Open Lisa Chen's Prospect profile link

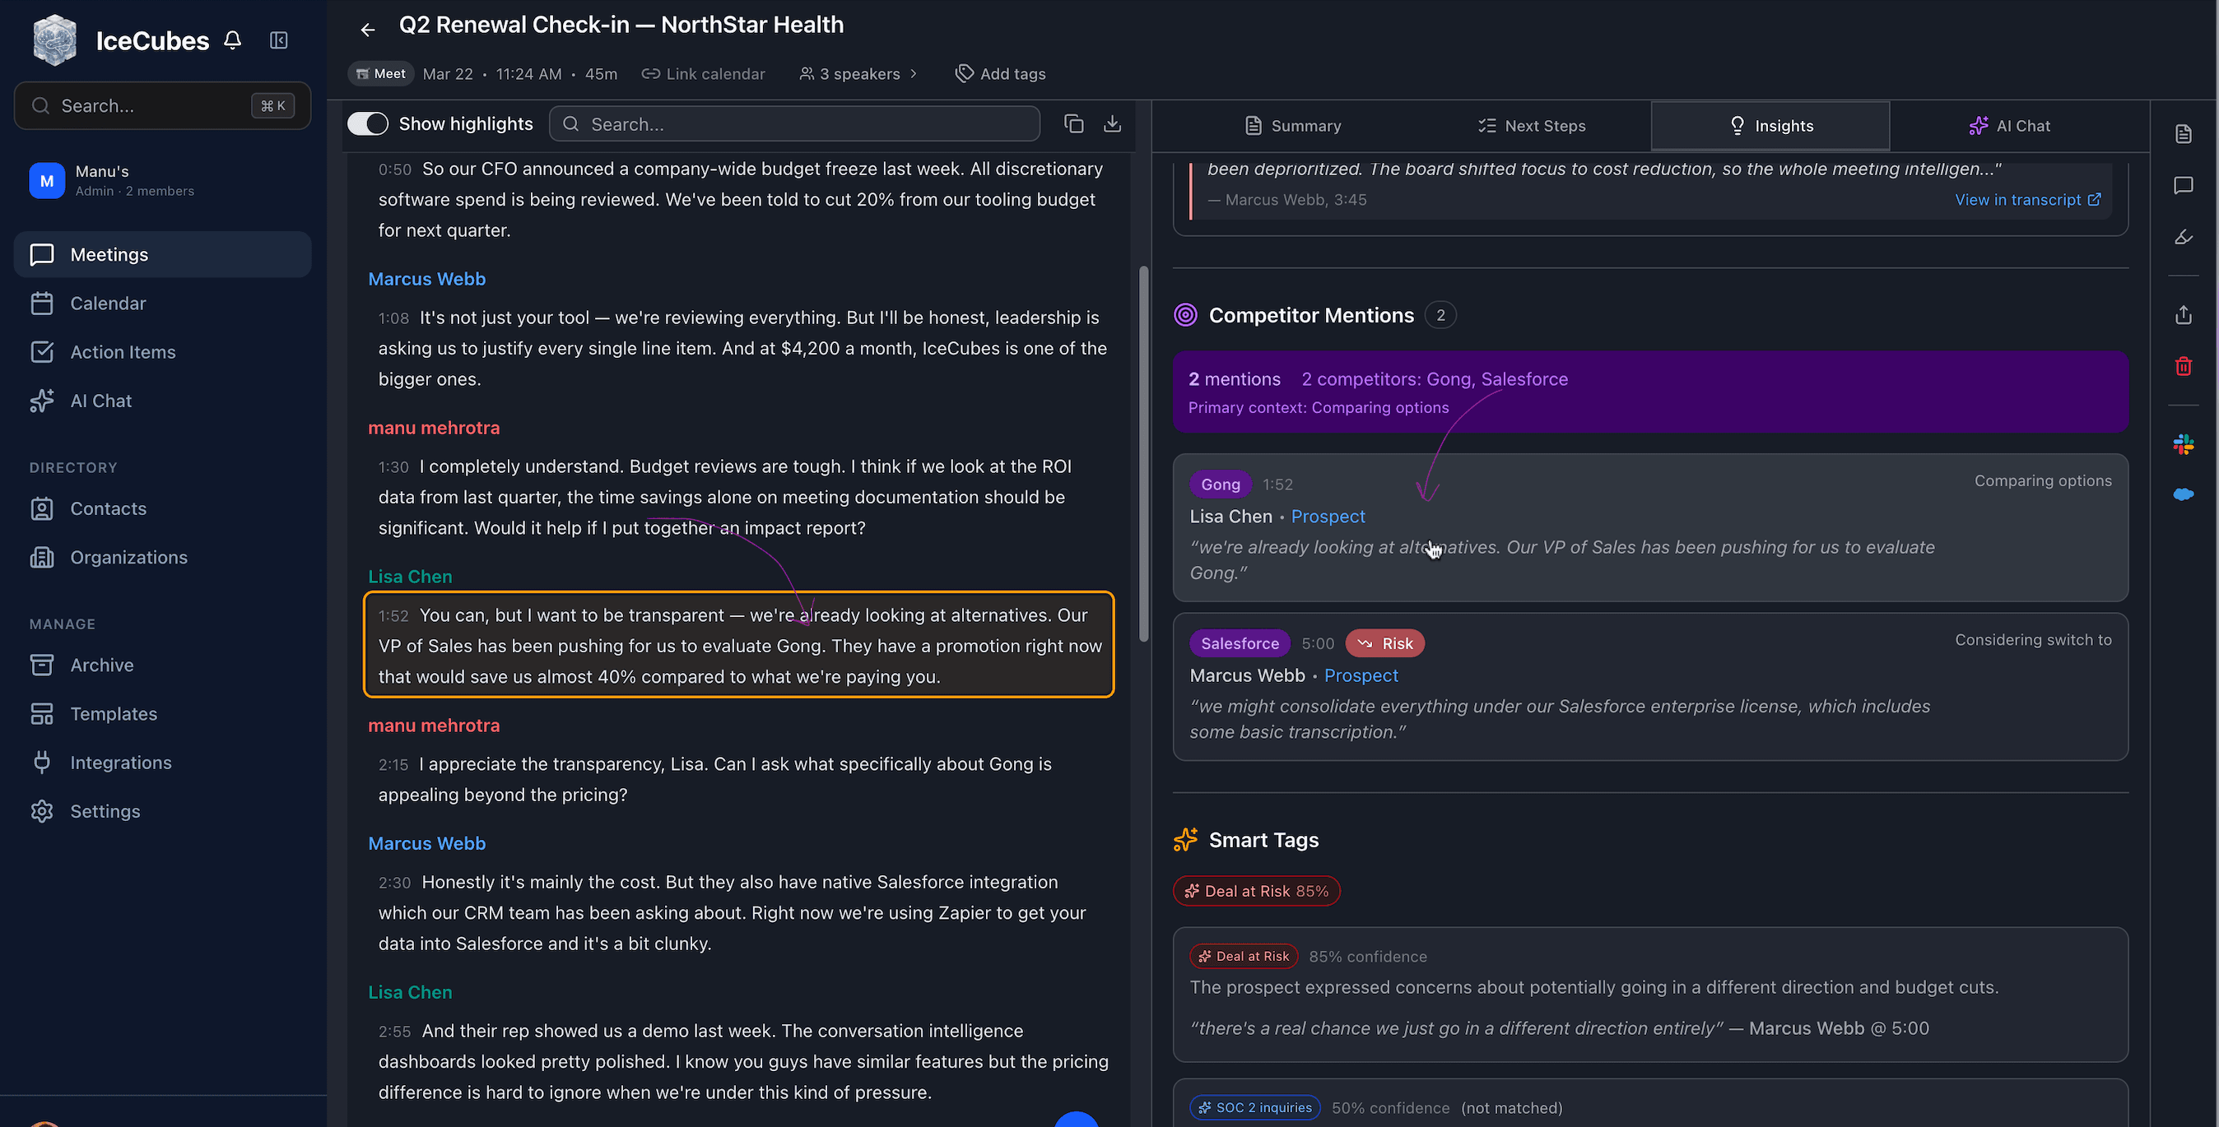(x=1328, y=517)
